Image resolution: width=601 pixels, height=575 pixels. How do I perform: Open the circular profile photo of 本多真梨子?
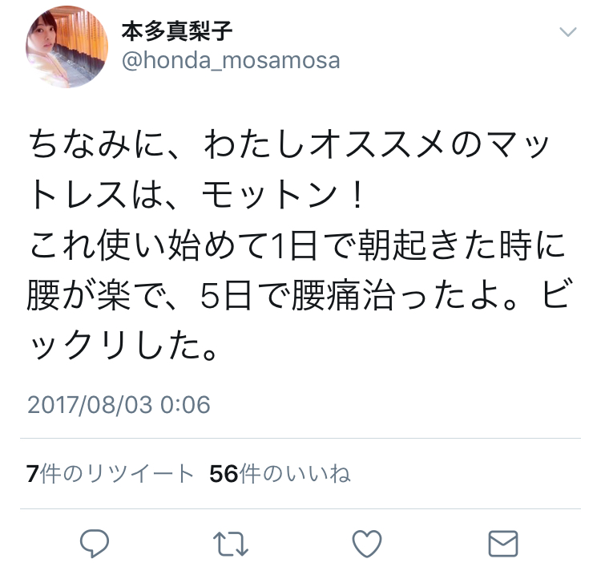(67, 47)
